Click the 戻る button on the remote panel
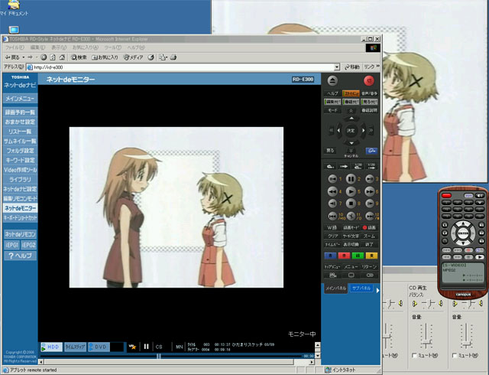 [331, 151]
